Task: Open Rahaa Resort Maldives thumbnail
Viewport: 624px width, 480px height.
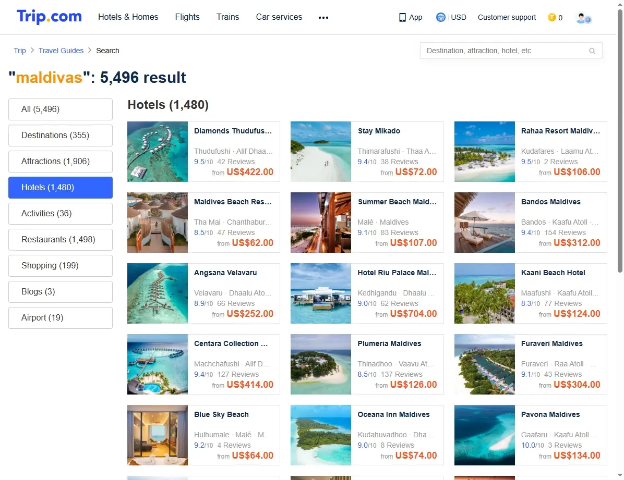Action: point(485,152)
